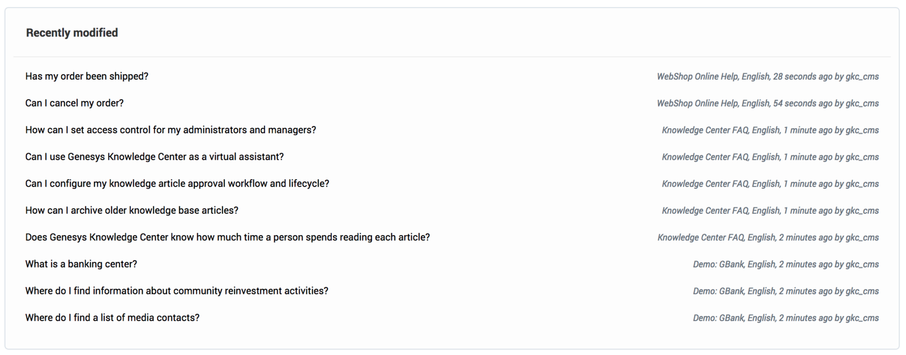
Task: Click Demo: GBank metadata beside media contacts article
Action: pos(786,318)
